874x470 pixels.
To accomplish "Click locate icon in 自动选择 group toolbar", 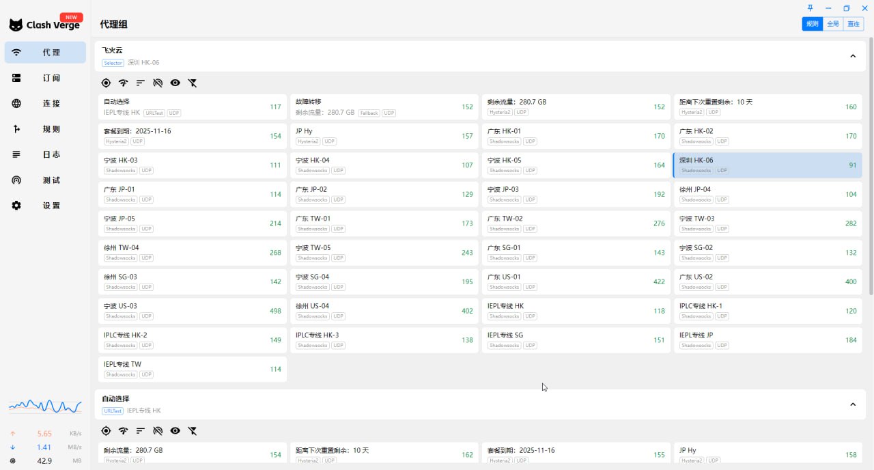I will pos(106,431).
